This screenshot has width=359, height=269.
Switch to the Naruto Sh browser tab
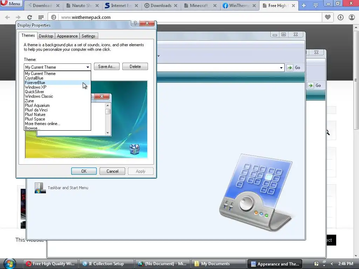pos(82,6)
